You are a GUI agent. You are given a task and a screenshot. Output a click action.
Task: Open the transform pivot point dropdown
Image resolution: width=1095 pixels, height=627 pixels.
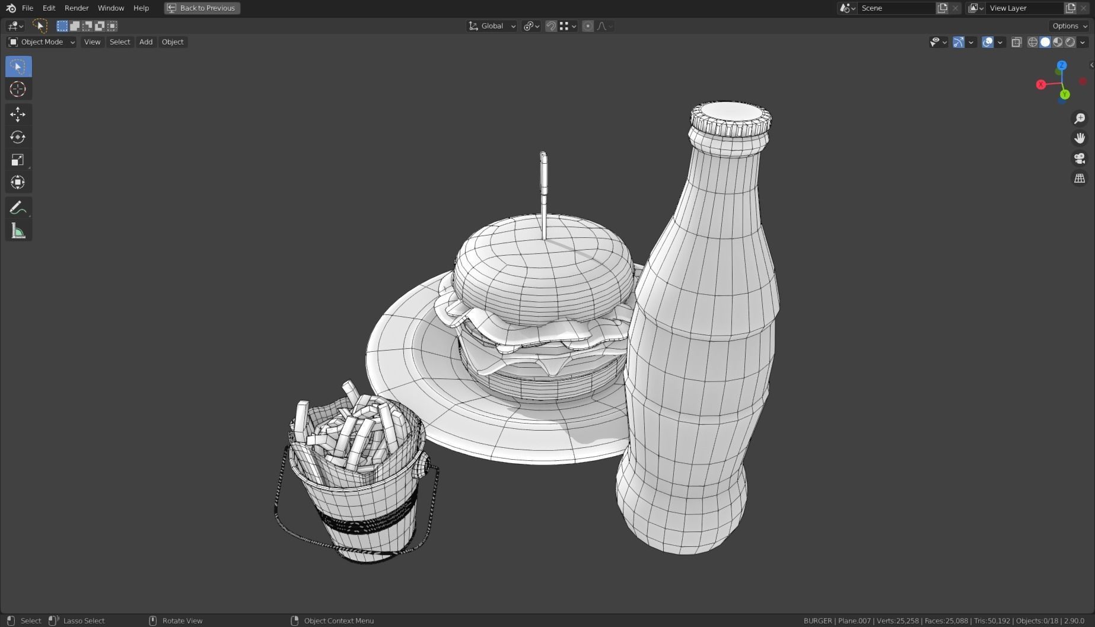pos(531,26)
